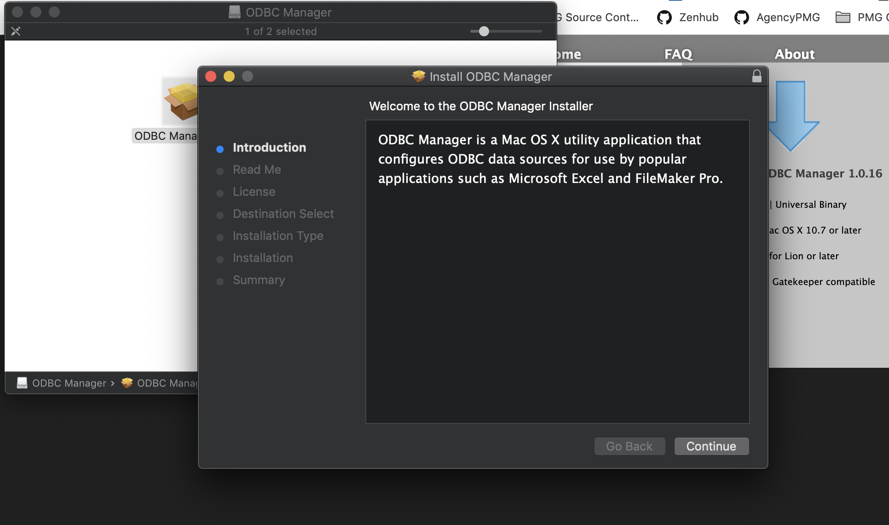Image resolution: width=889 pixels, height=525 pixels.
Task: Select the Introduction step in installer sidebar
Action: 269,148
